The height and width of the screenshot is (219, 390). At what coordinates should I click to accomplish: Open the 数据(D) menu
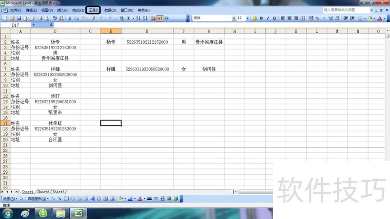point(110,10)
